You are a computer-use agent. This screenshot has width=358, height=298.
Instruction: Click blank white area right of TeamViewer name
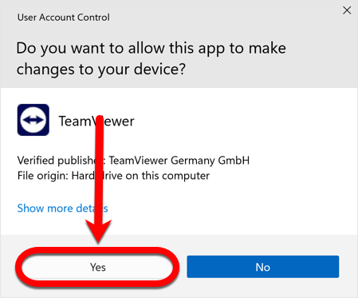tap(239, 121)
